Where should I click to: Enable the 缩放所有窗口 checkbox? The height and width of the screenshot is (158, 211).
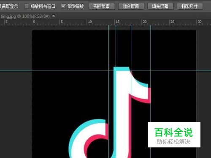point(27,6)
